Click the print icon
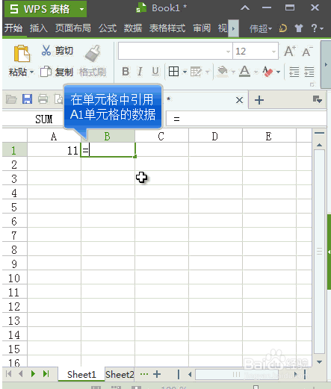 43,99
